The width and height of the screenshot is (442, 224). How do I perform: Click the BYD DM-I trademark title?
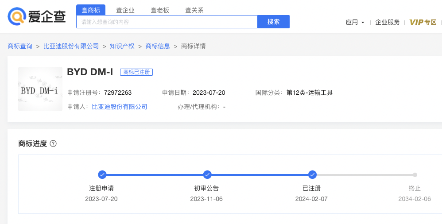(x=90, y=72)
